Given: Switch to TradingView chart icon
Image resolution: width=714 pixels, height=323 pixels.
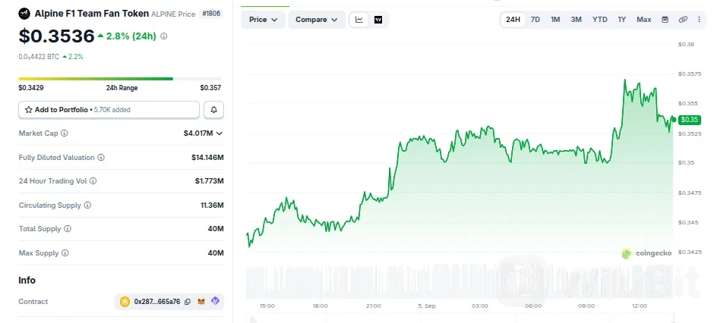Looking at the screenshot, I should coord(378,20).
